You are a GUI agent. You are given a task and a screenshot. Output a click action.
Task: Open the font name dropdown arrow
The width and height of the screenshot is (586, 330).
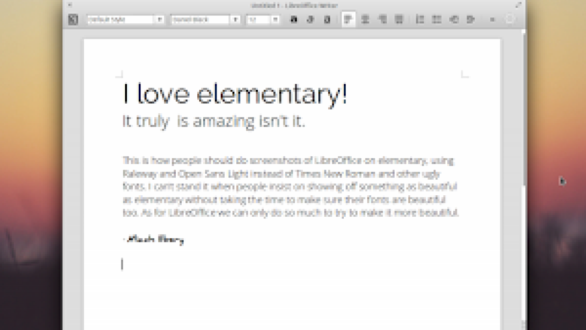point(235,20)
